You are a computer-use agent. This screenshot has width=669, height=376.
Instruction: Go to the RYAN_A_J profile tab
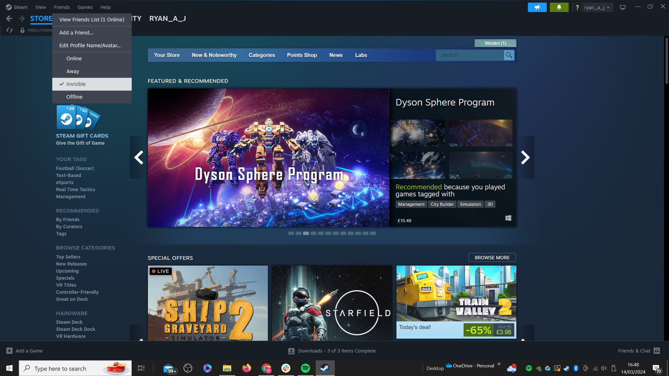[168, 19]
